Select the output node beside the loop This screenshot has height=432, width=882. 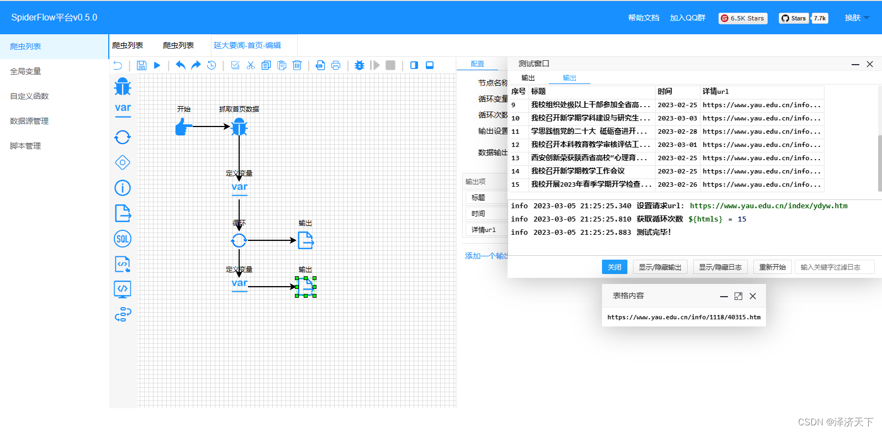305,240
